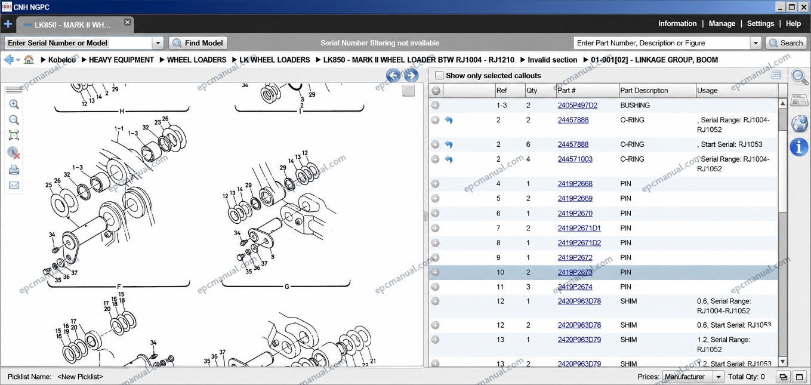The image size is (811, 385).
Task: Add BUSHING 2405P497D2 to picklist
Action: tap(436, 105)
